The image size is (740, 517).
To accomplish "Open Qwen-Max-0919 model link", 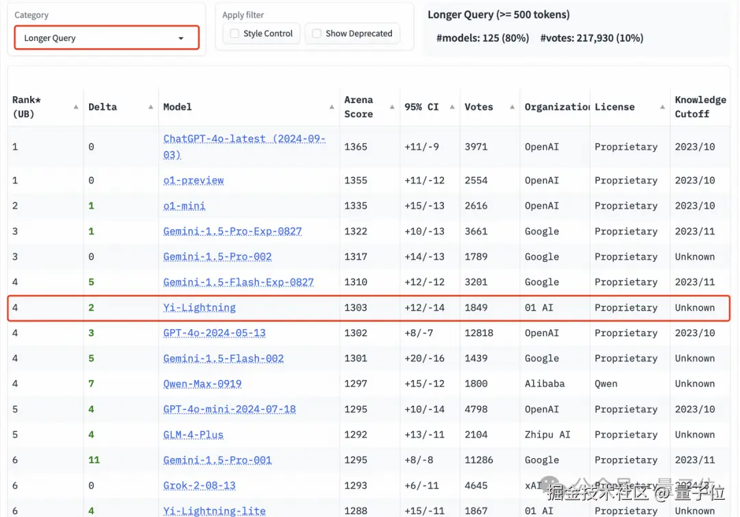I will (202, 384).
